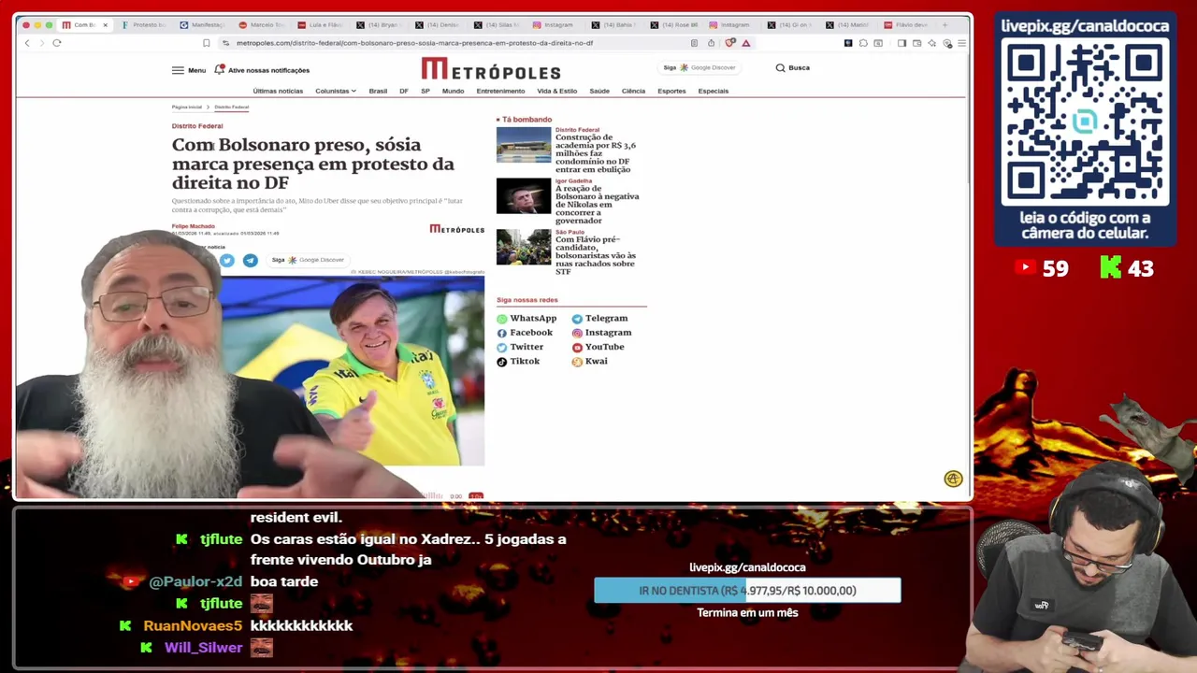Click thumbnail of the Flávio protest article
The height and width of the screenshot is (673, 1197).
(524, 248)
